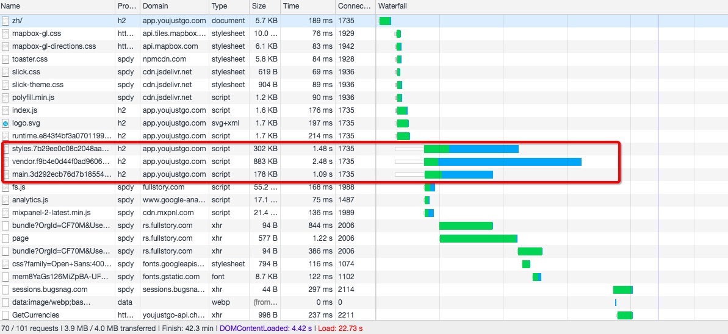Image resolution: width=728 pixels, height=334 pixels.
Task: Click the file icon beside the vendor.f9b4e0d44 script
Action: [x=5, y=162]
